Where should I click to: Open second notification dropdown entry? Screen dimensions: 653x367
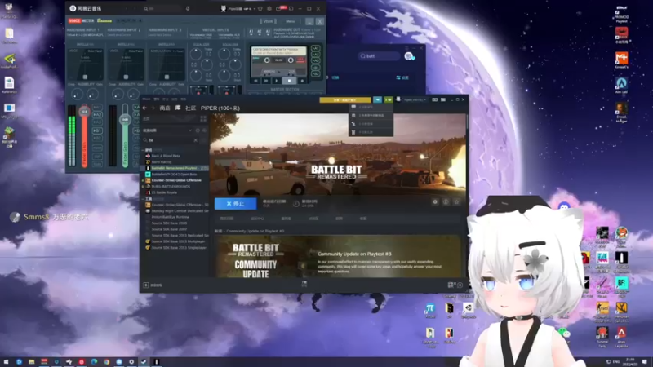pyautogui.click(x=371, y=115)
